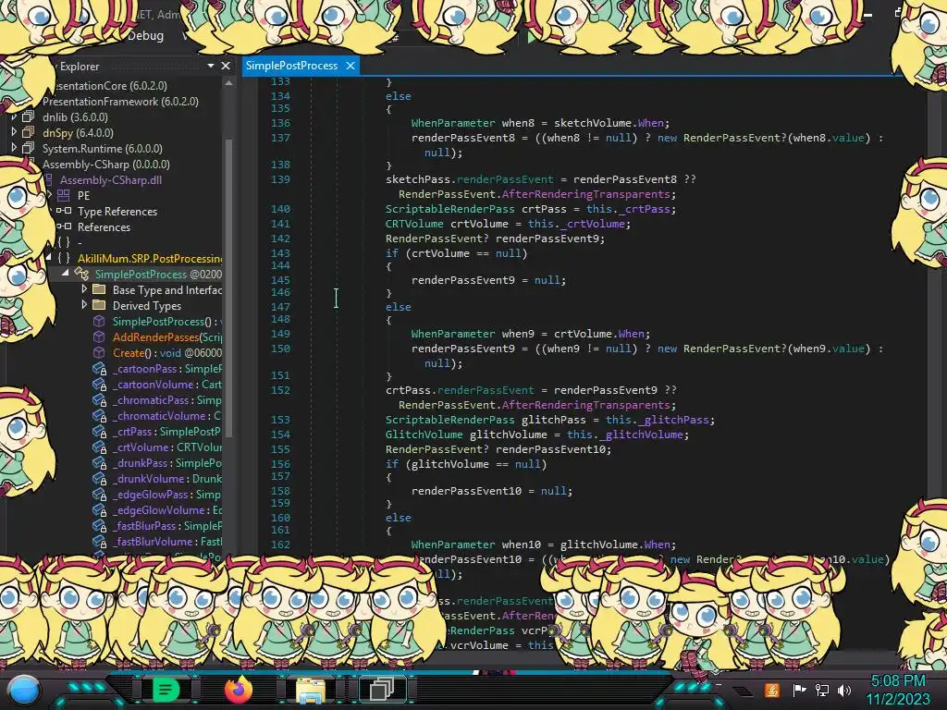The width and height of the screenshot is (947, 710).
Task: Click the _cartoonVolume field icon
Action: [100, 384]
